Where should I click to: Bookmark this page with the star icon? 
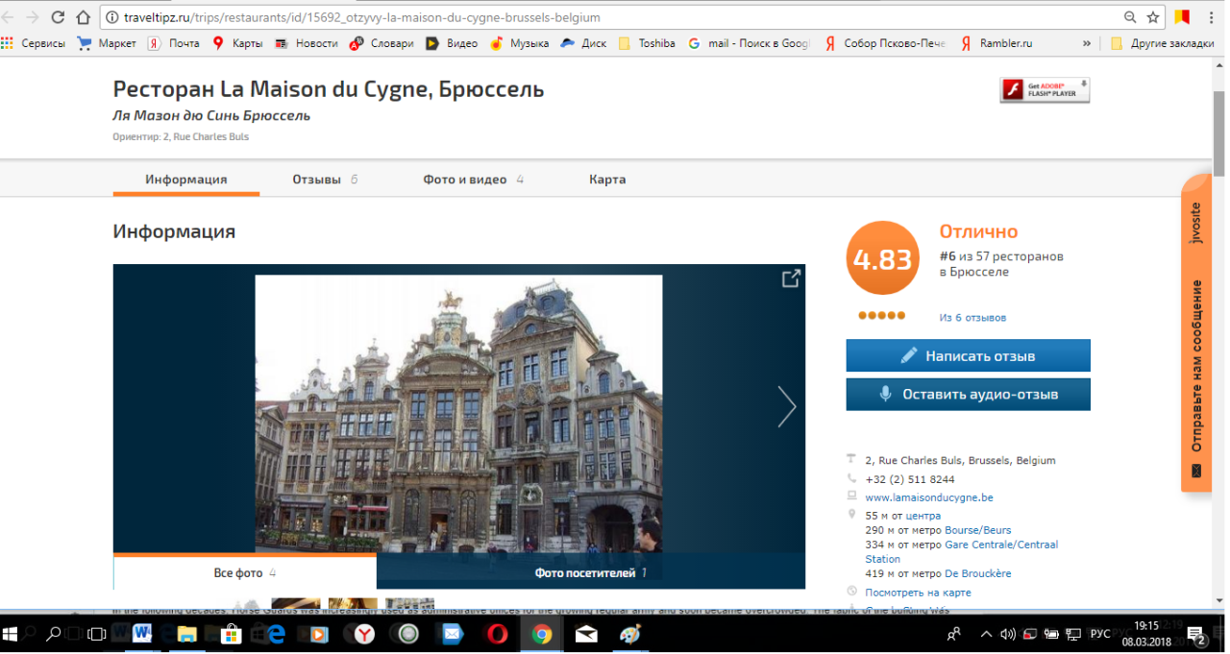[1153, 17]
